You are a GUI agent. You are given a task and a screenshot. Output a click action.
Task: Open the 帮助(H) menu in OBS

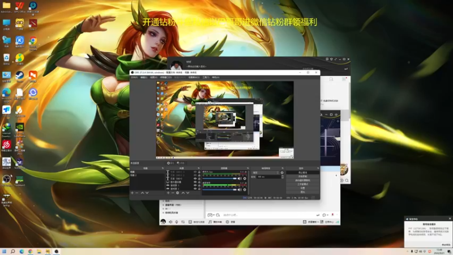point(216,78)
